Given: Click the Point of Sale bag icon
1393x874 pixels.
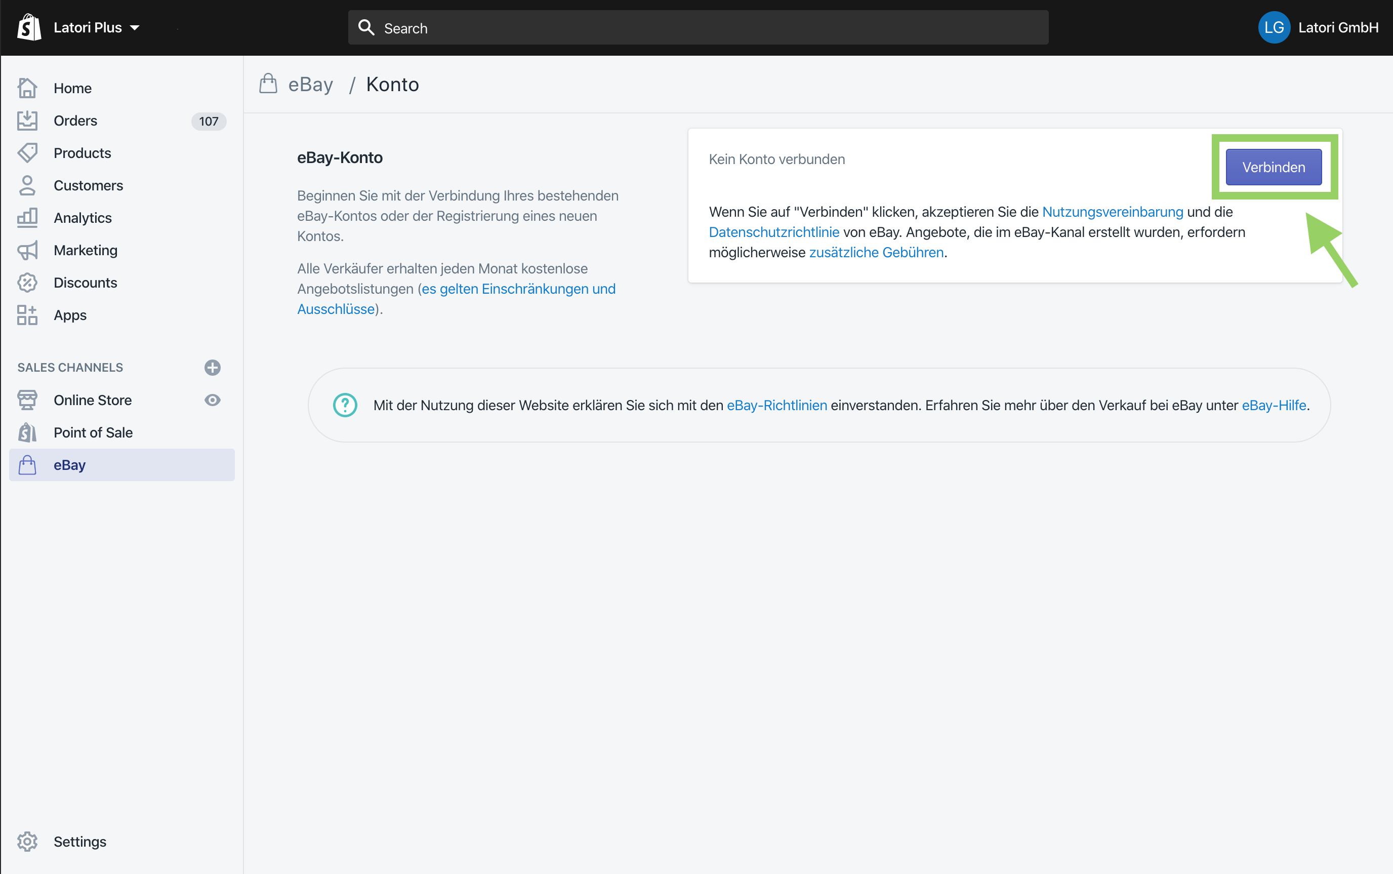Looking at the screenshot, I should pos(27,432).
